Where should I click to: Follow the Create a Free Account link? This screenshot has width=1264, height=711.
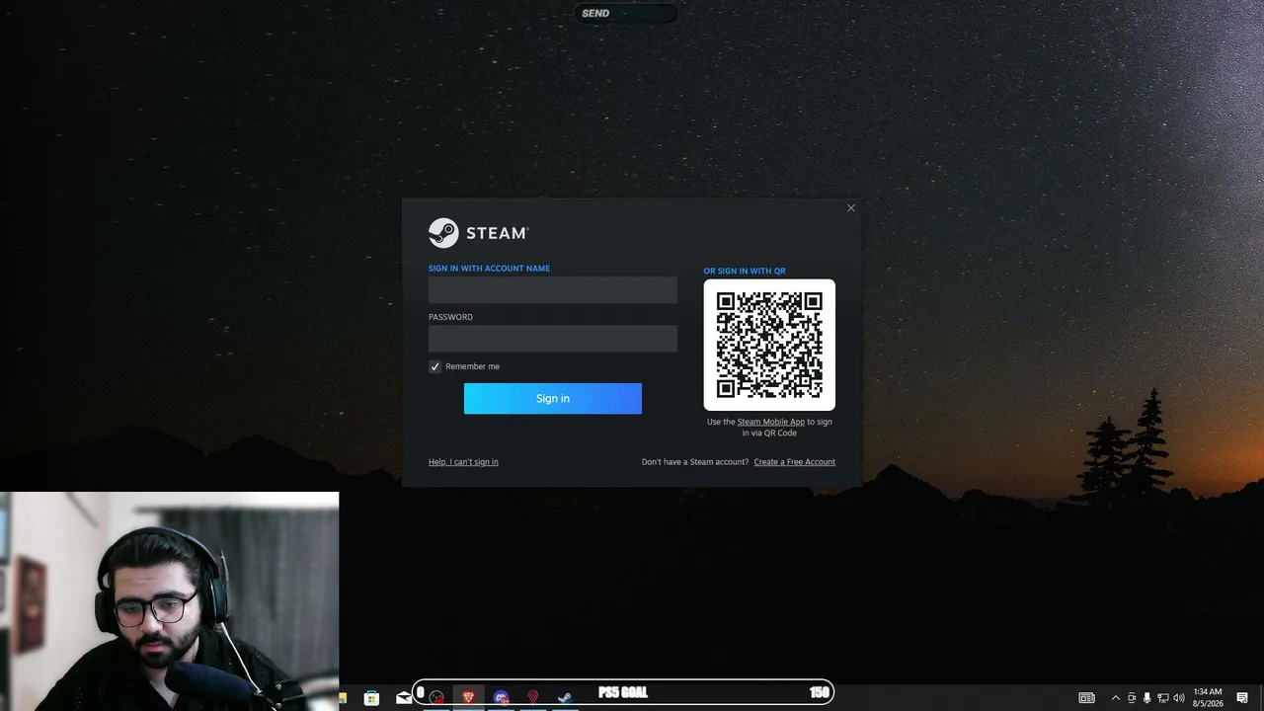click(x=795, y=462)
